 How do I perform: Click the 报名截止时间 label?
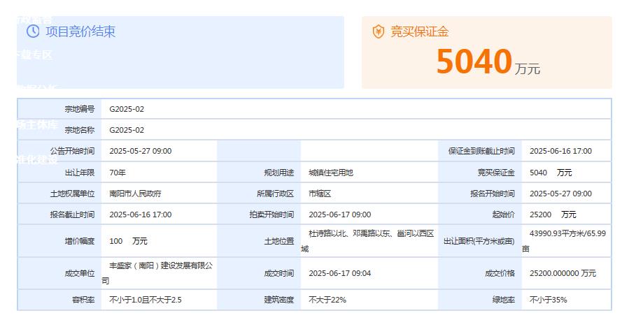72,214
